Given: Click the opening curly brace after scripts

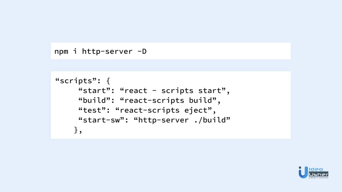Looking at the screenshot, I should tap(108, 81).
